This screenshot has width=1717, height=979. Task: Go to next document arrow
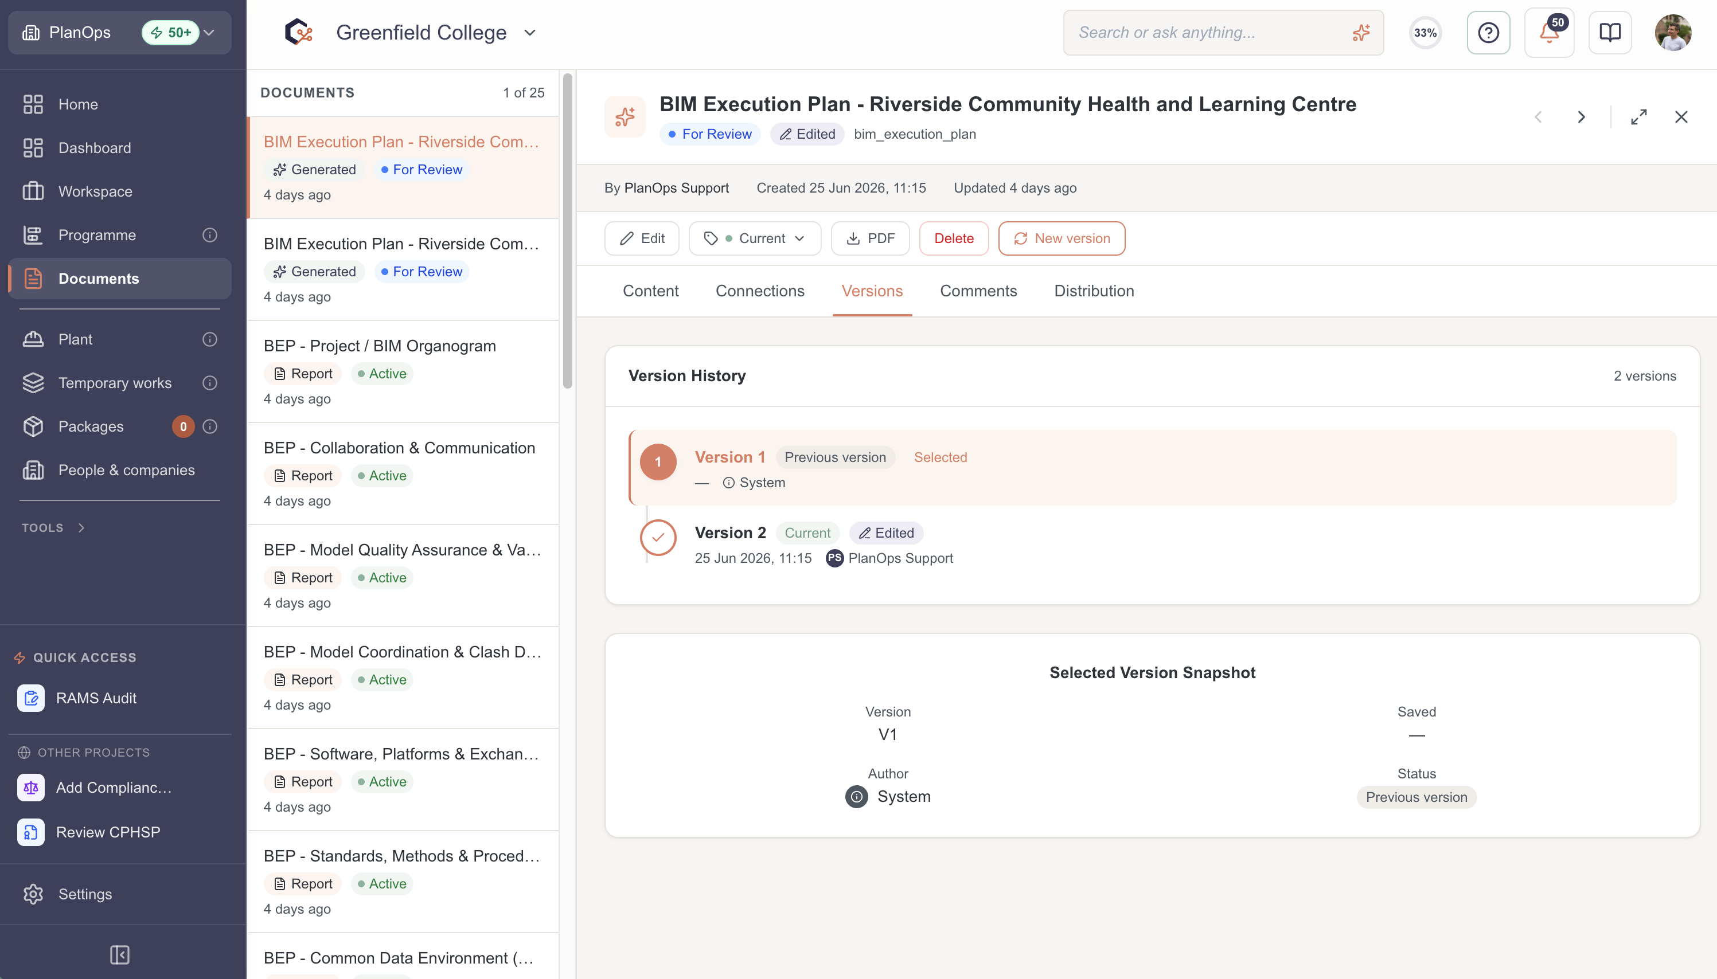[1581, 117]
